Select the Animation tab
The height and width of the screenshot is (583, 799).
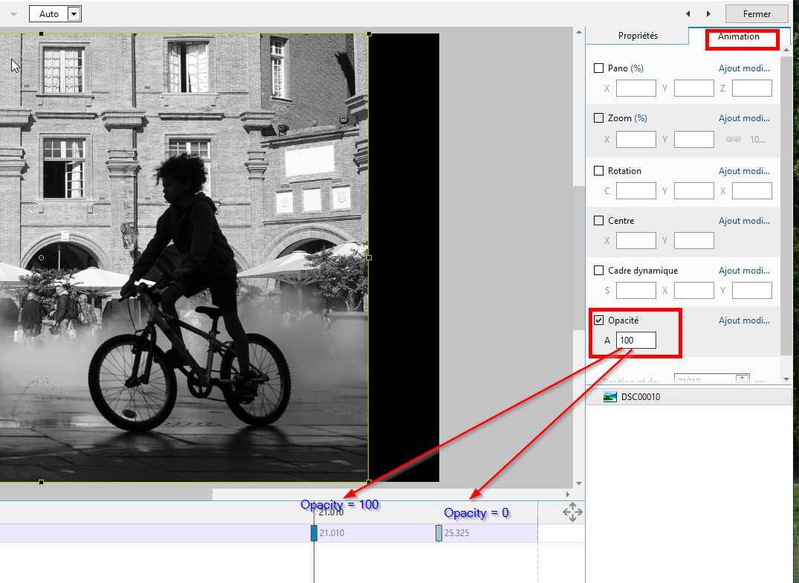738,36
